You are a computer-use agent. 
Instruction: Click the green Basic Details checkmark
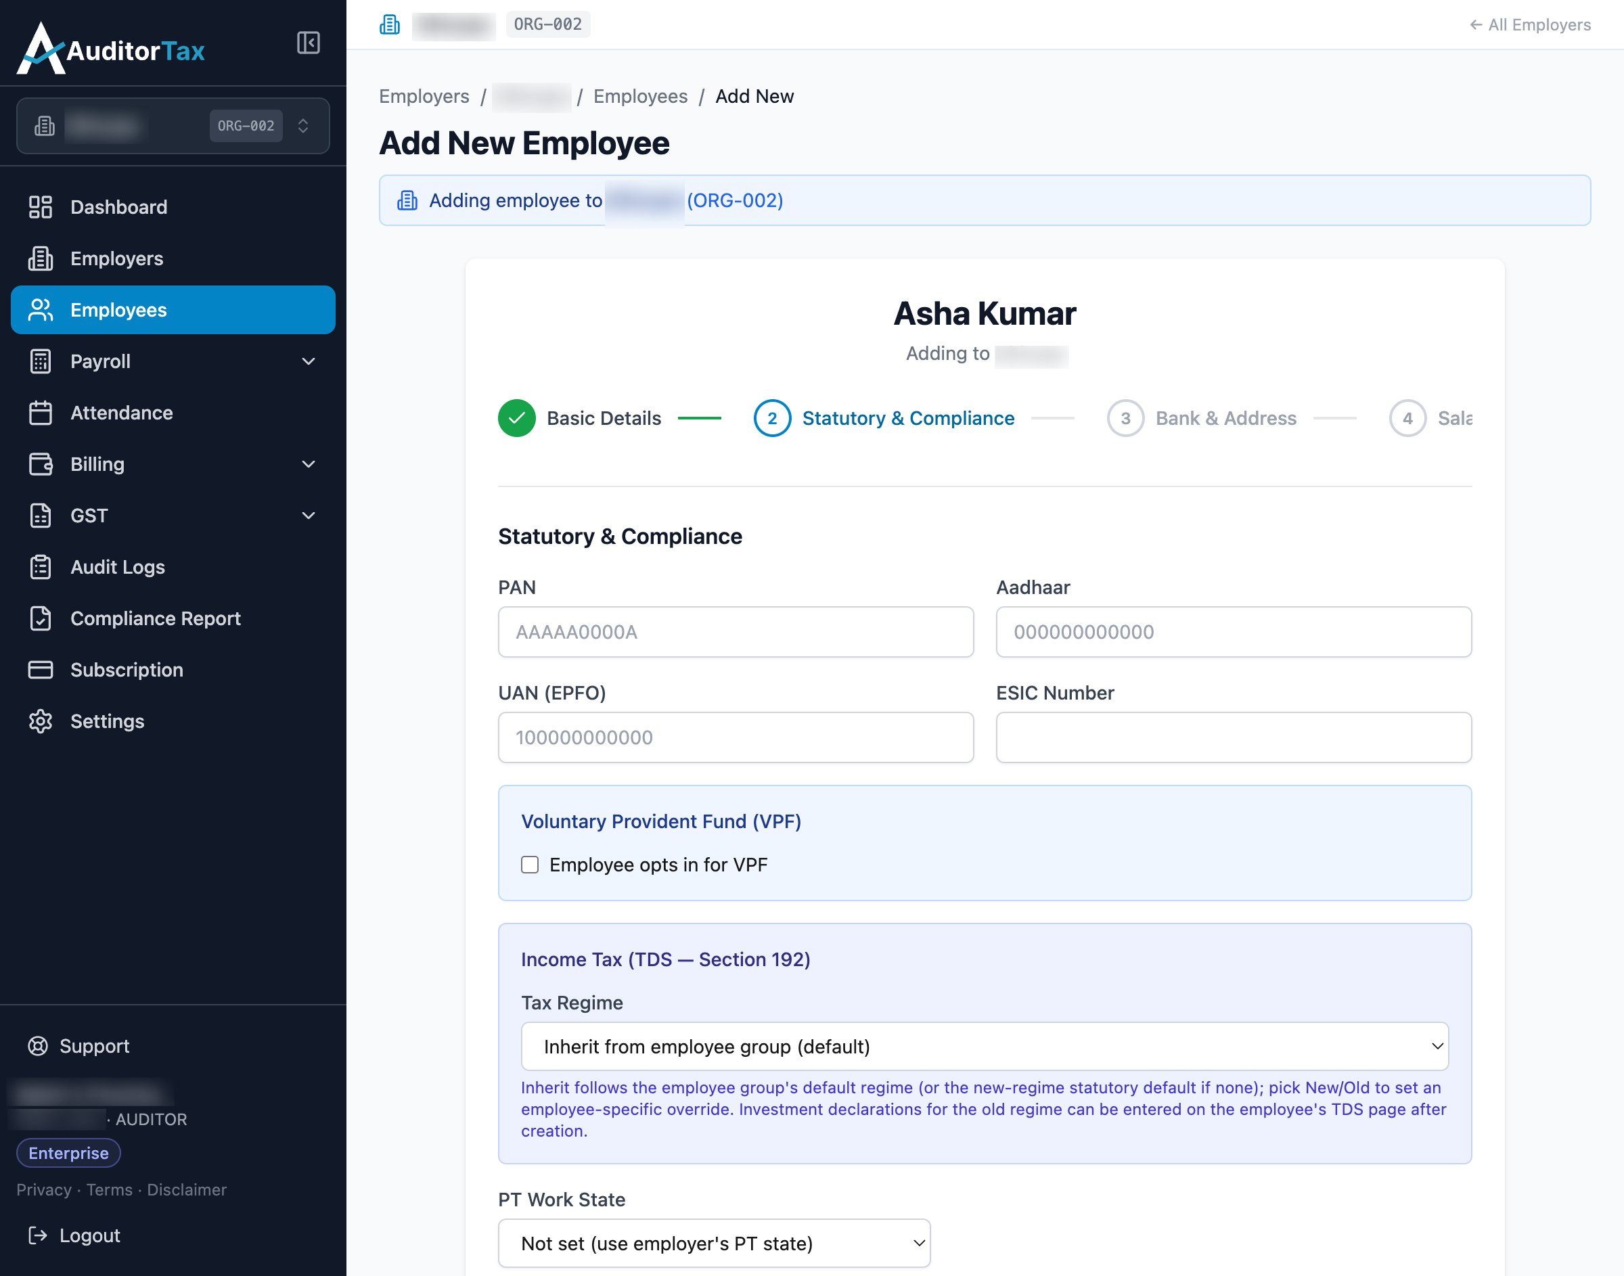pos(517,418)
